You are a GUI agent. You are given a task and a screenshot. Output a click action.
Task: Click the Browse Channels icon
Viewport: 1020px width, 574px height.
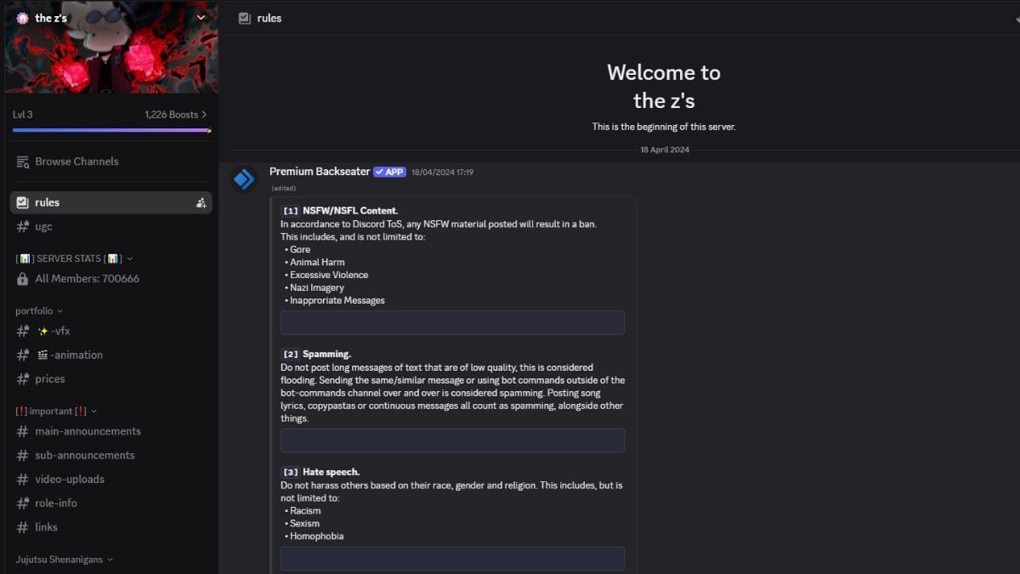[x=23, y=162]
